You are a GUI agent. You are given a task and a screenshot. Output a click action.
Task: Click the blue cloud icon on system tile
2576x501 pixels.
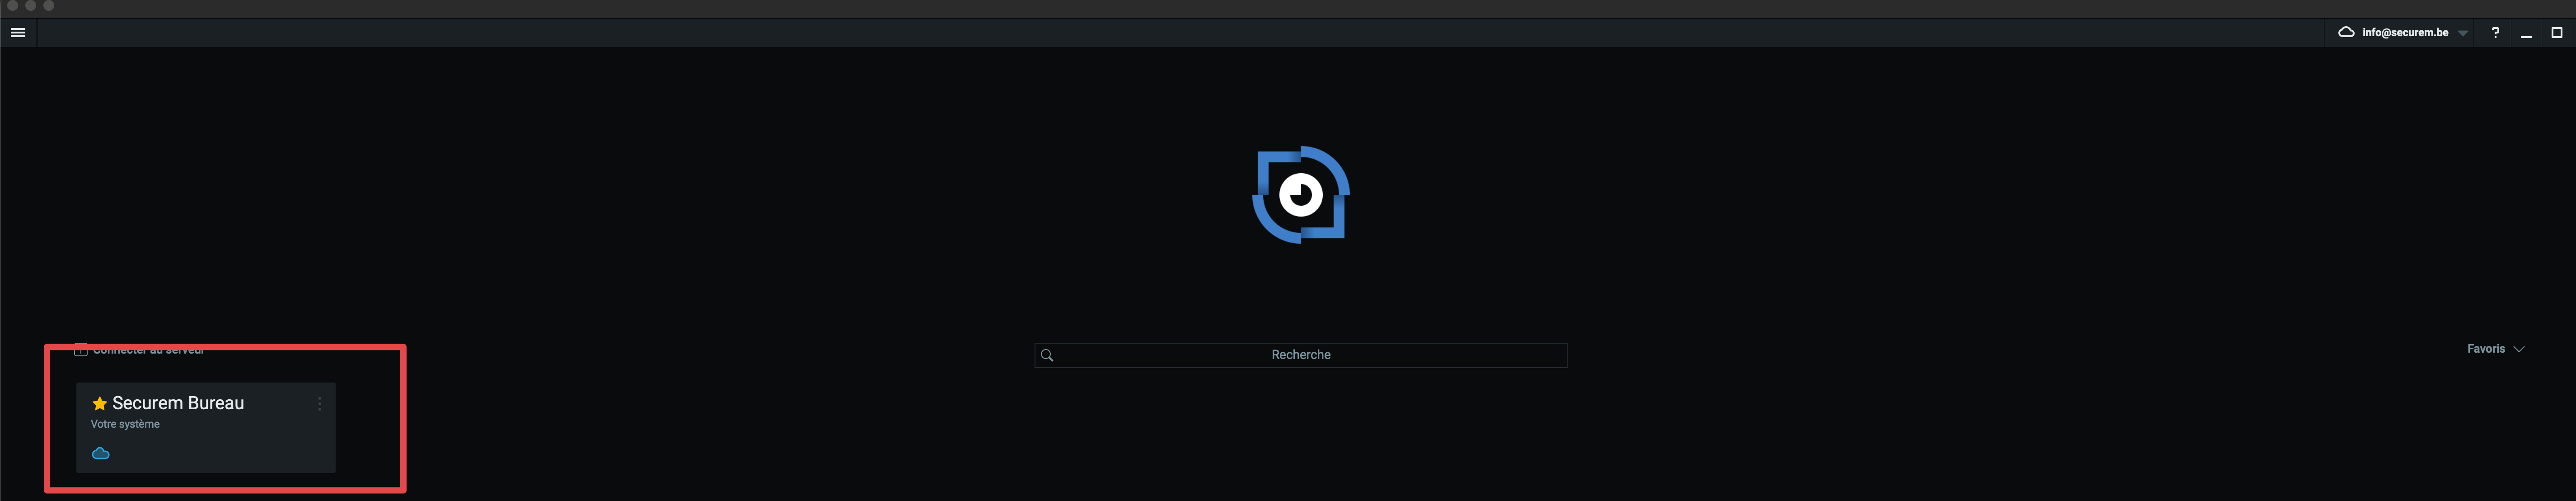(x=101, y=453)
